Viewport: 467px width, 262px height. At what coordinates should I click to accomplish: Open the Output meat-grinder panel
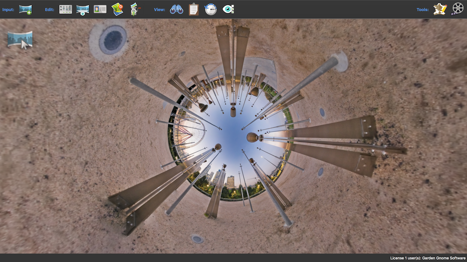[x=134, y=9]
